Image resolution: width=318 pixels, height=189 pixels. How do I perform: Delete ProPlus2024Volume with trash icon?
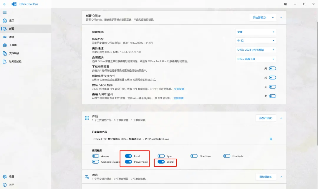tap(271, 139)
